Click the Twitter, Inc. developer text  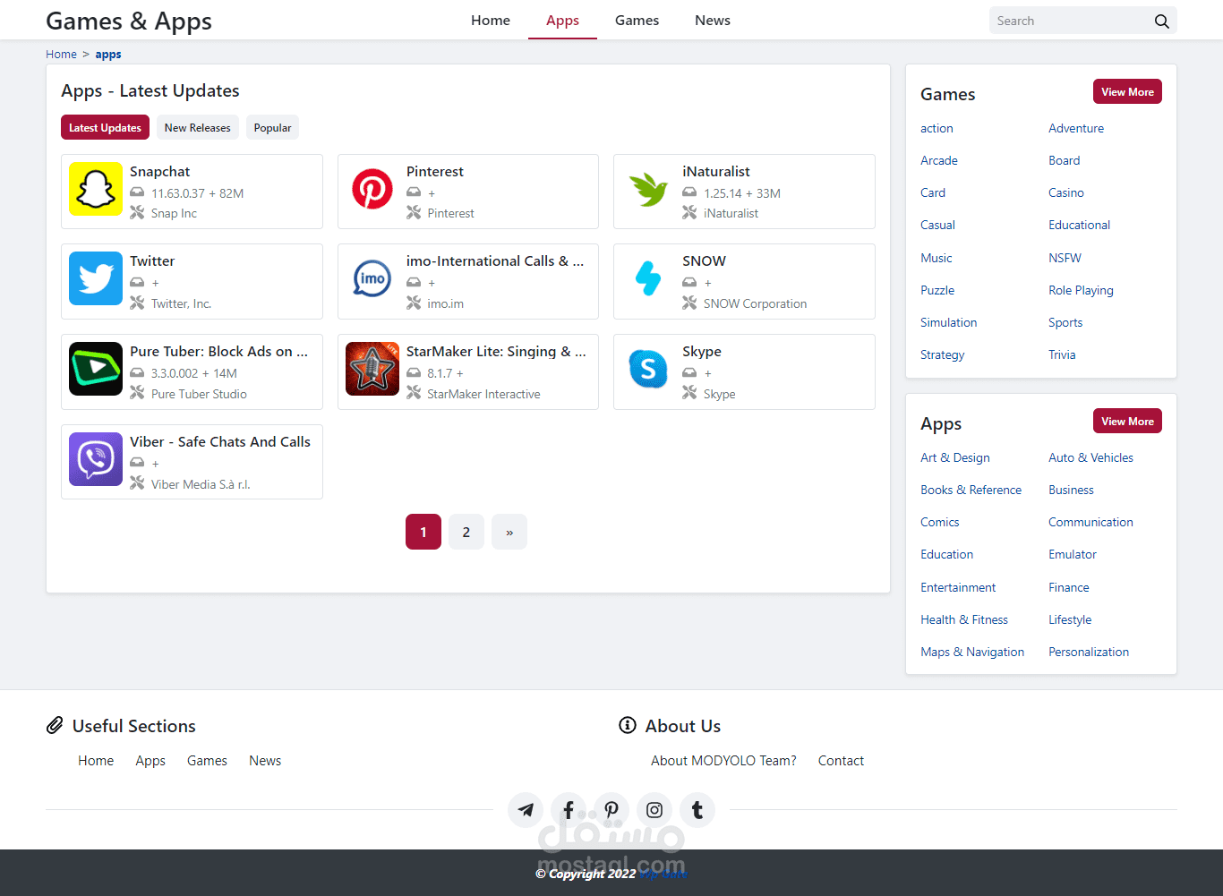[x=181, y=304]
